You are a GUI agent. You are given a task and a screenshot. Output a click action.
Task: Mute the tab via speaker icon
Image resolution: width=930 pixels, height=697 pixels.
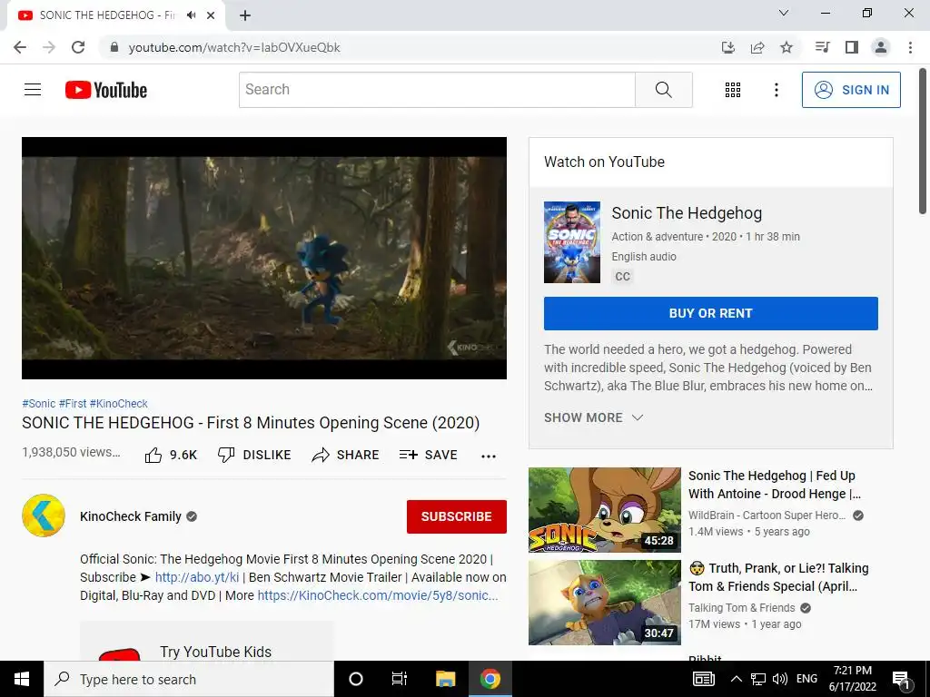[x=191, y=15]
